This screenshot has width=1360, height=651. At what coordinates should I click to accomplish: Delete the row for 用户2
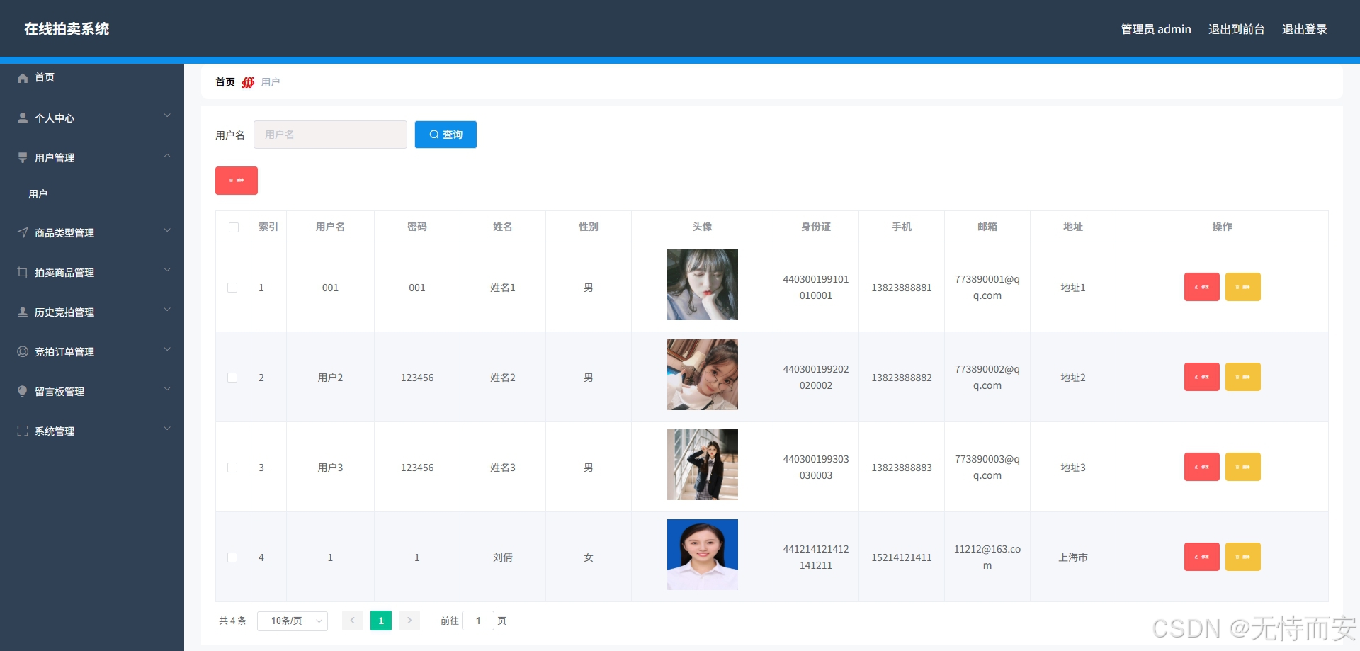pos(1242,377)
